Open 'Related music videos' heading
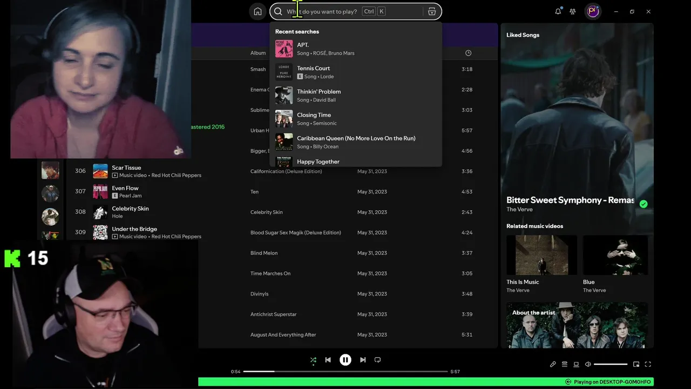The height and width of the screenshot is (389, 691). coord(534,226)
